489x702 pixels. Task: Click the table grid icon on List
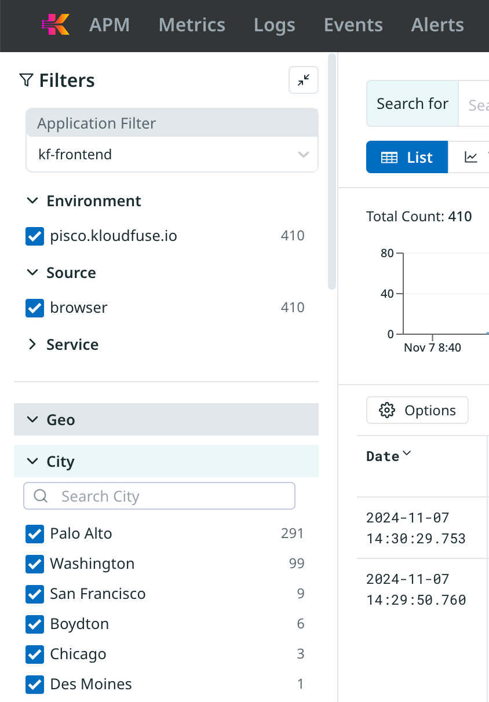(x=389, y=158)
